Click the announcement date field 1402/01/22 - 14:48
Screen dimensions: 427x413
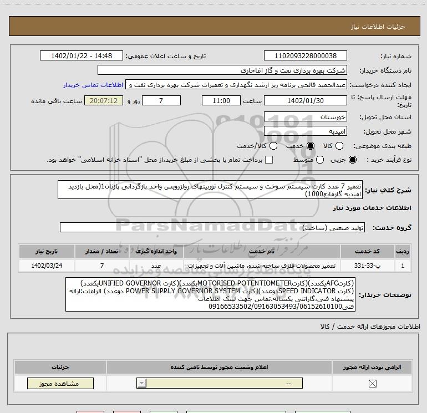82,55
